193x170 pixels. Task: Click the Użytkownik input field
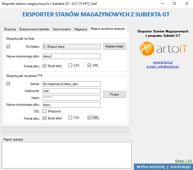[x=71, y=91]
